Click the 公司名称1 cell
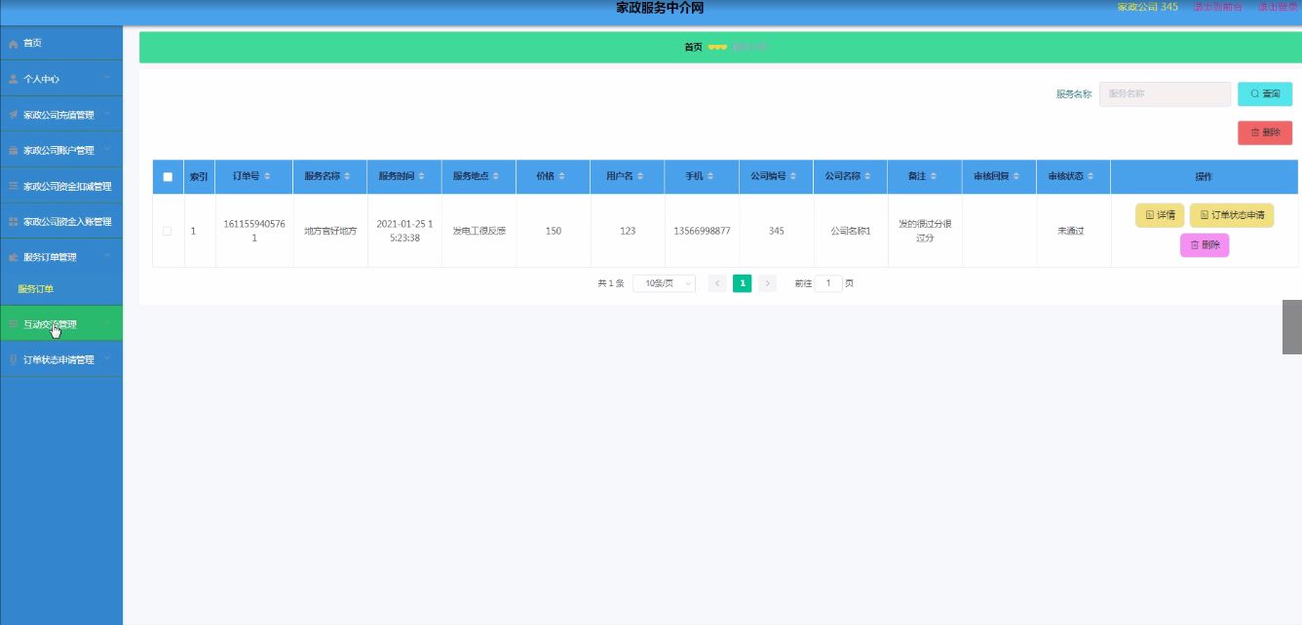Image resolution: width=1302 pixels, height=625 pixels. coord(850,231)
